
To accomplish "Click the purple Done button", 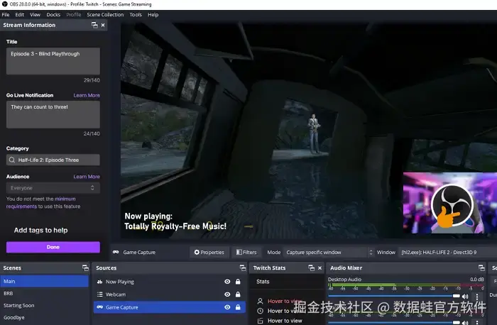I will 53,247.
